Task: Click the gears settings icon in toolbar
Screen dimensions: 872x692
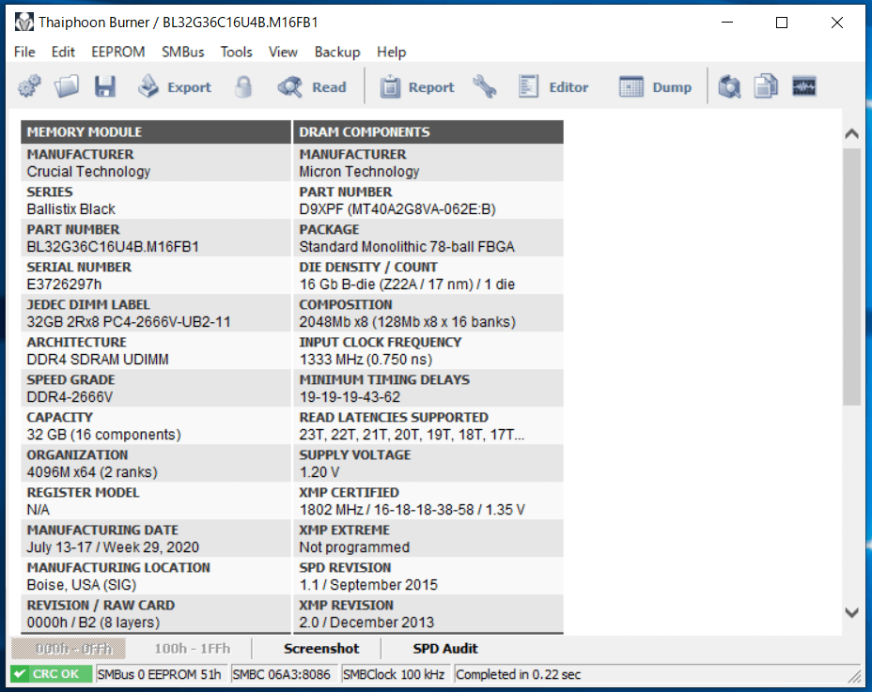Action: pos(29,87)
